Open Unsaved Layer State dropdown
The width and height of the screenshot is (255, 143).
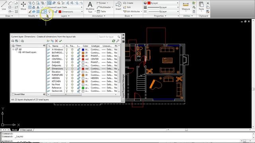(x=65, y=7)
